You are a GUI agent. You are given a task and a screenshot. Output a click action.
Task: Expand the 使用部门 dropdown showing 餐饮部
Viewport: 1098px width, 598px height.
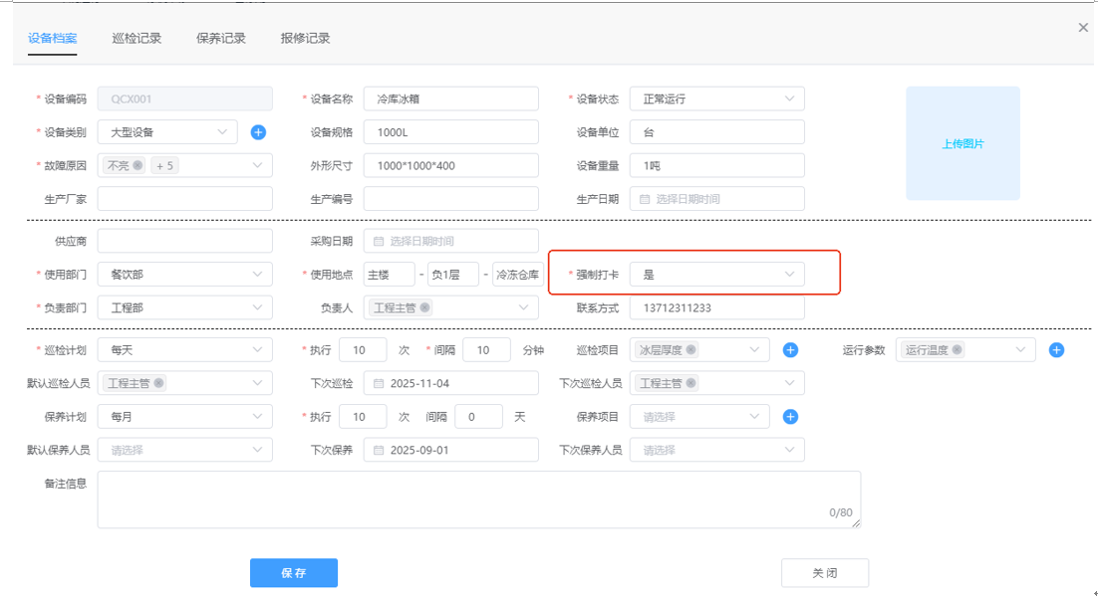click(x=184, y=274)
